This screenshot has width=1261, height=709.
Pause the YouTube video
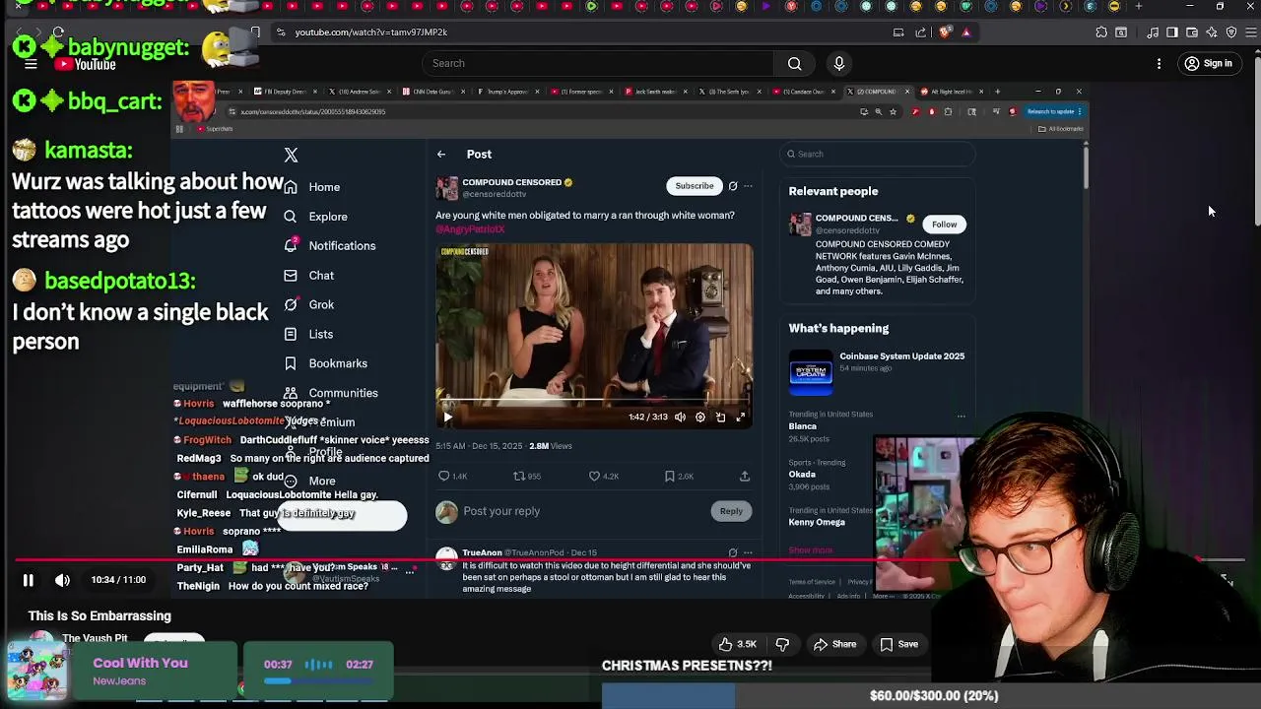click(x=28, y=580)
